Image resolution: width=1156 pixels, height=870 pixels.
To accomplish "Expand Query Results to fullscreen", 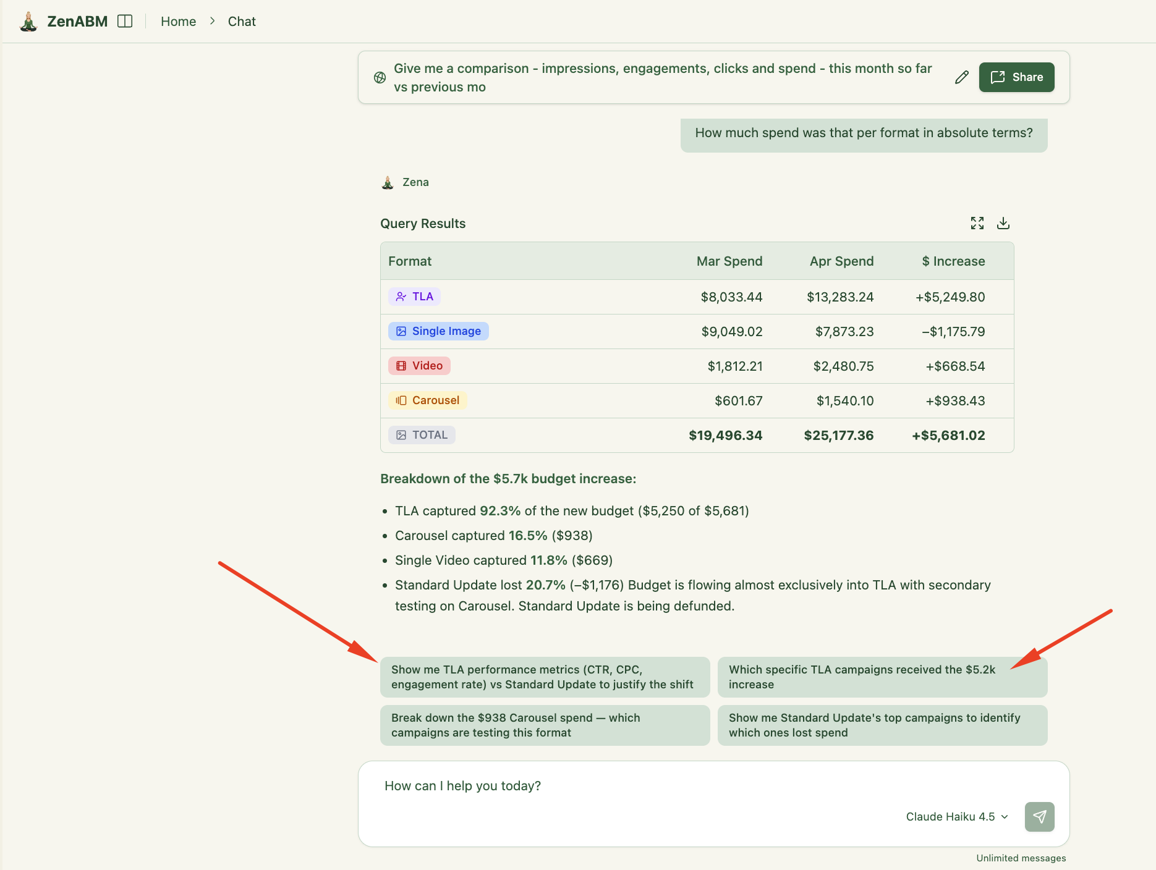I will point(977,223).
